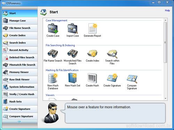
Task: Open Memory Viewer in sidebar
Action: pyautogui.click(x=20, y=72)
